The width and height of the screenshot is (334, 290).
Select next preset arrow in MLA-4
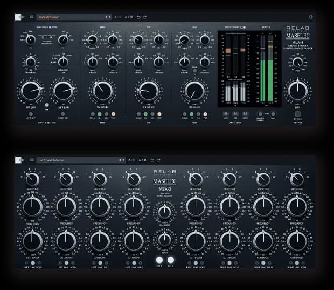pos(110,17)
